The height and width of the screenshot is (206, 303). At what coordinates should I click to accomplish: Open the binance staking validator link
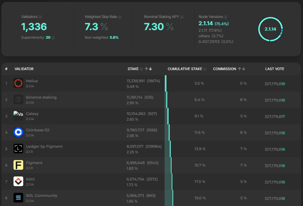coord(41,97)
